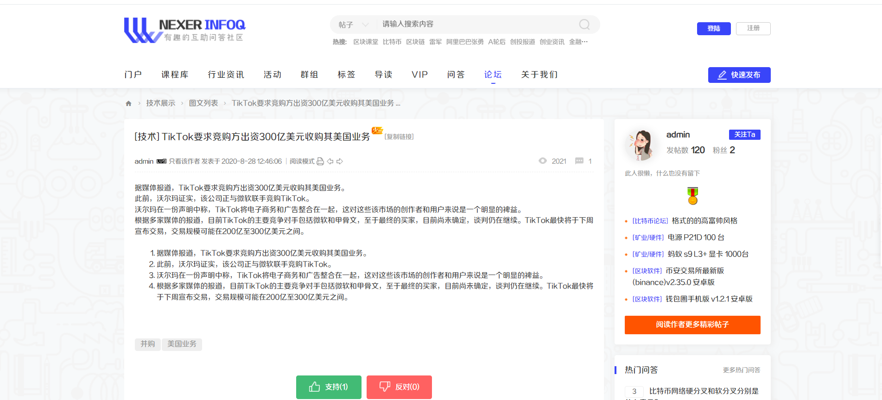Click the 支持(1) thumbs-up button

click(329, 387)
